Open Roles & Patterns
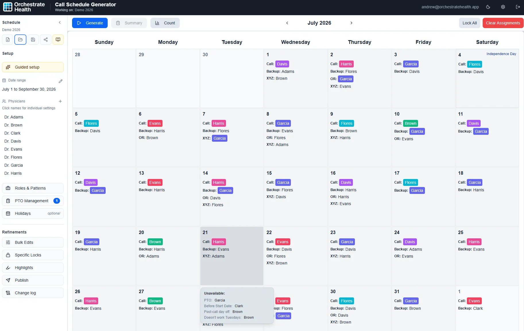Image resolution: width=524 pixels, height=331 pixels. pos(33,188)
